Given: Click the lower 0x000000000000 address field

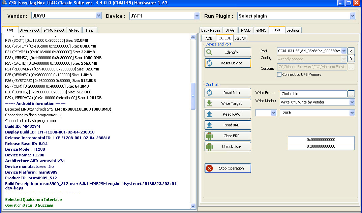Looking at the screenshot, I should point(321,146).
